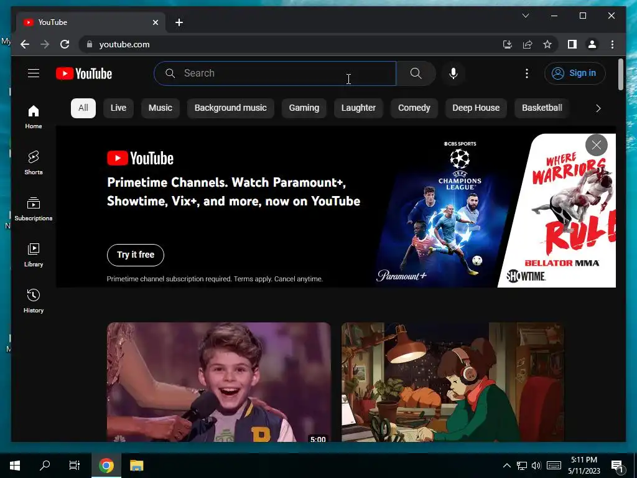Go to Home in the sidebar
The width and height of the screenshot is (637, 478).
tap(34, 116)
